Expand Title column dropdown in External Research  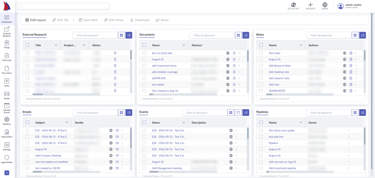pos(56,45)
